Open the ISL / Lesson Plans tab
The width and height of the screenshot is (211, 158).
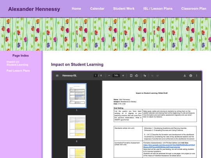pyautogui.click(x=158, y=9)
